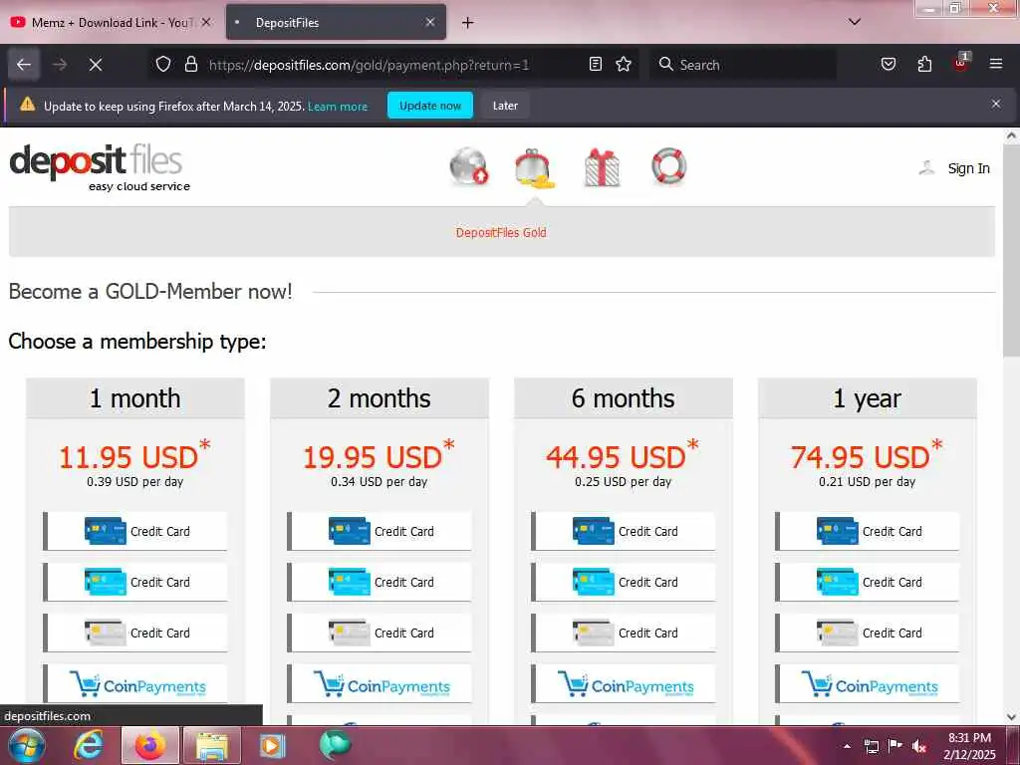Image resolution: width=1020 pixels, height=765 pixels.
Task: Open a new tab with plus button
Action: pos(467,23)
